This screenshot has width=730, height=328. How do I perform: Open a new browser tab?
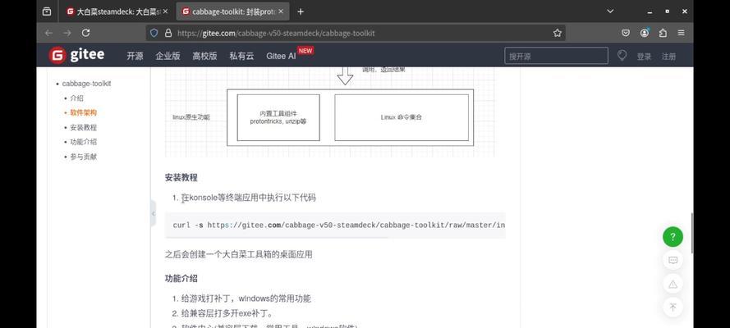coord(301,11)
